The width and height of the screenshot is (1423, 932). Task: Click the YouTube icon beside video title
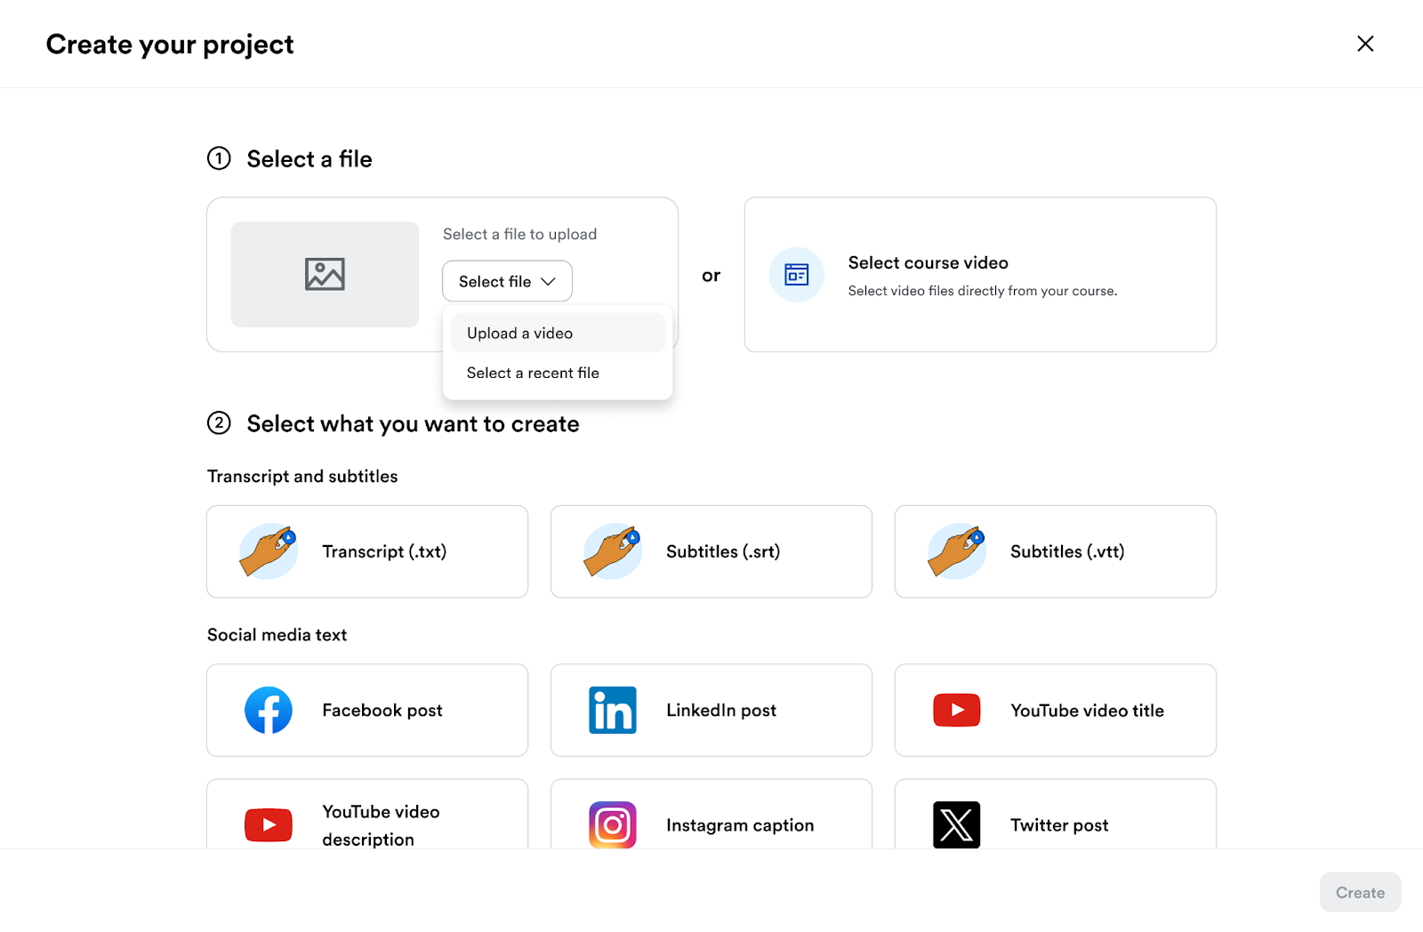tap(957, 710)
